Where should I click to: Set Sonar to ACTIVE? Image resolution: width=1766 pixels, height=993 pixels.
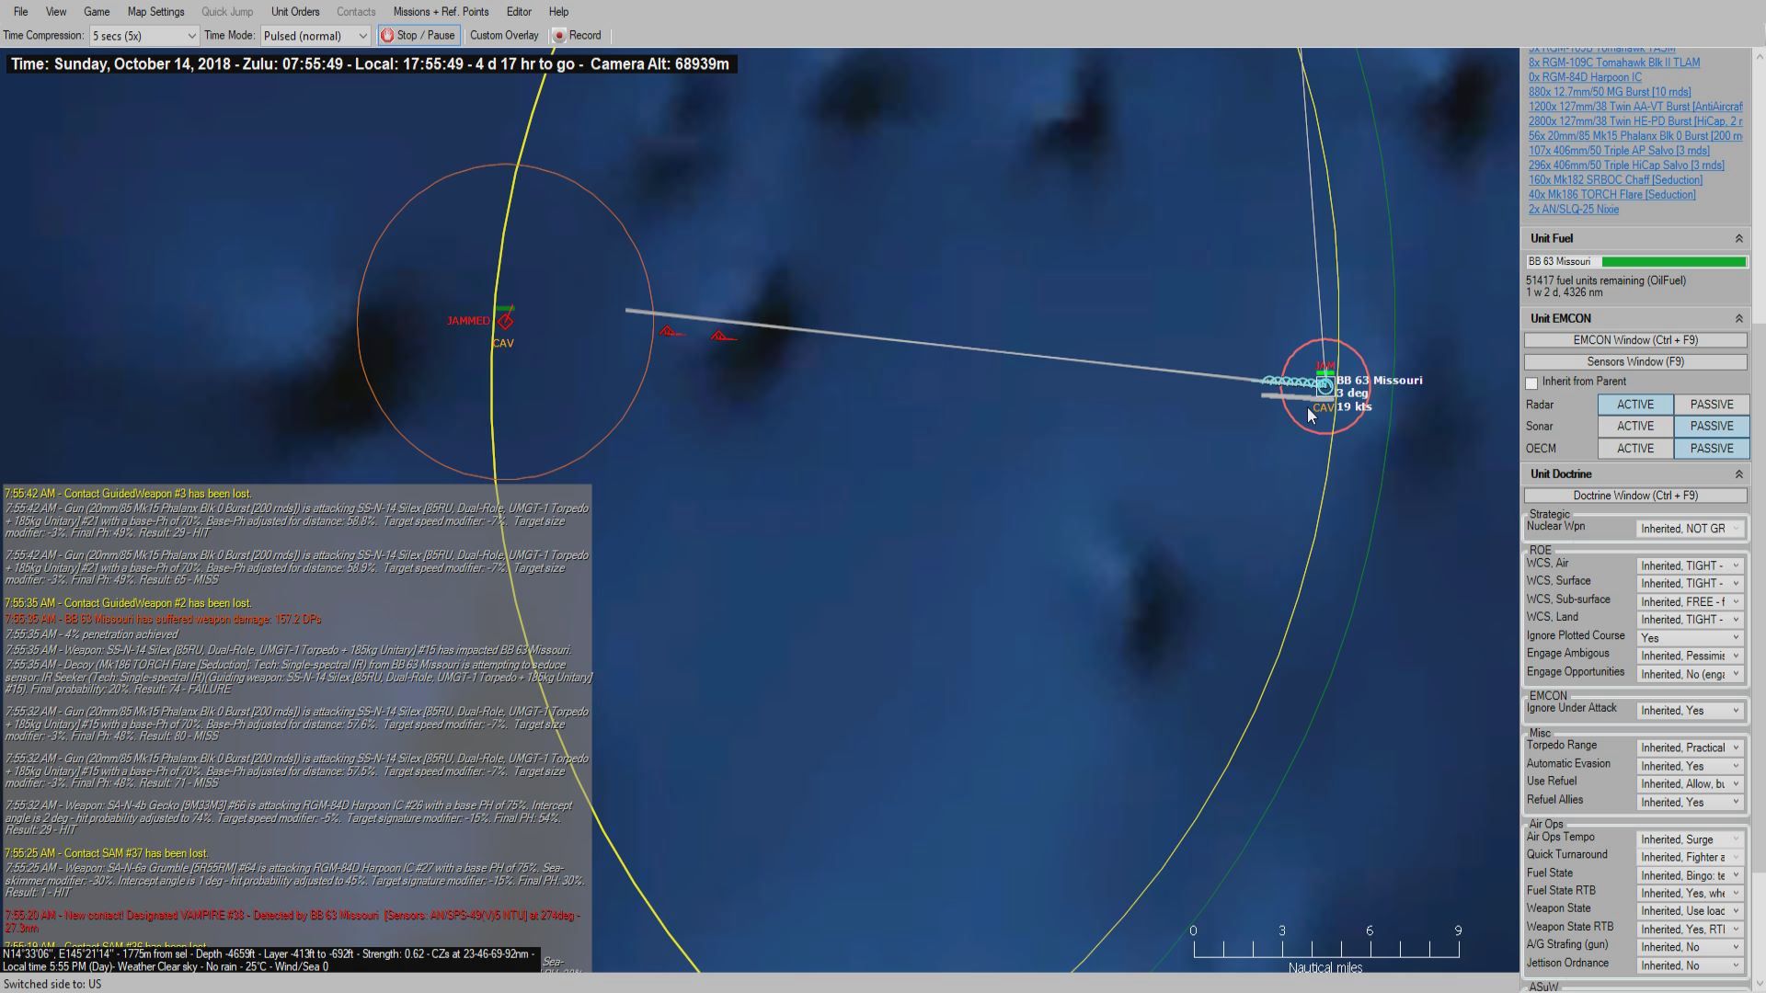(1634, 427)
